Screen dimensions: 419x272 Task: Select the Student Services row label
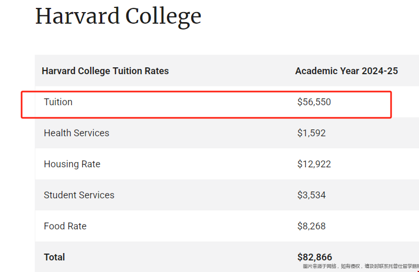click(79, 195)
